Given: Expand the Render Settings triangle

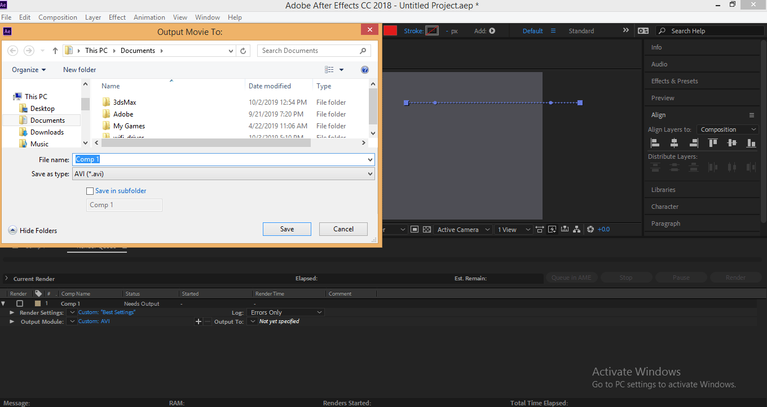Looking at the screenshot, I should tap(12, 312).
